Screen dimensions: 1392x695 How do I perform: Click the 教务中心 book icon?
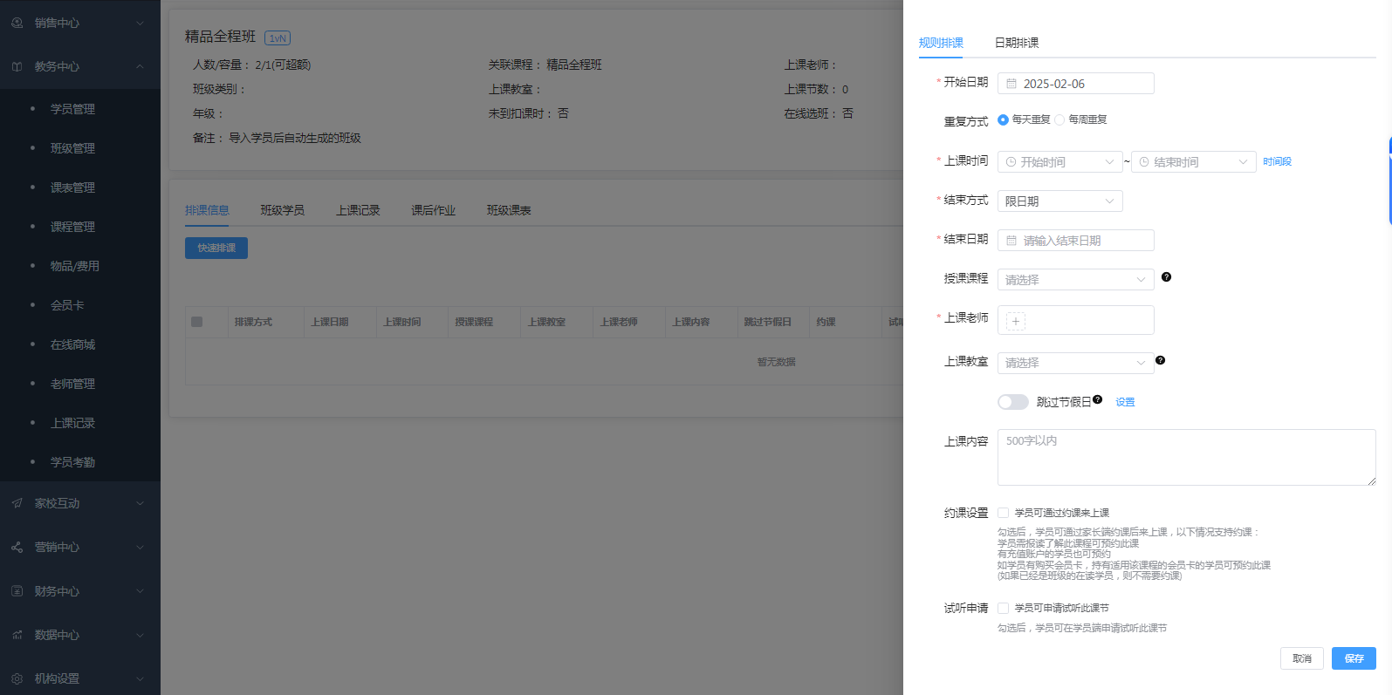(x=17, y=66)
